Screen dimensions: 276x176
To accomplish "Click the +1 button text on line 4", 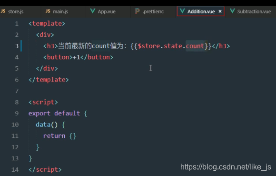I will click(x=77, y=57).
